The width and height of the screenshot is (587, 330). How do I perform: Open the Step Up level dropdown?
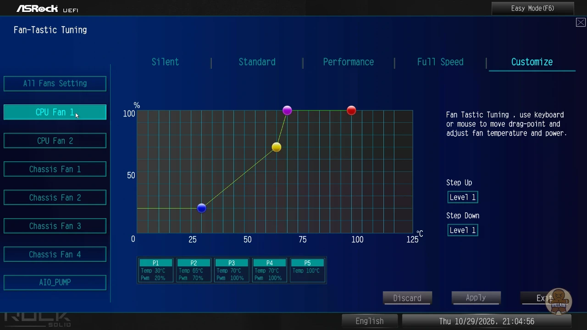463,197
